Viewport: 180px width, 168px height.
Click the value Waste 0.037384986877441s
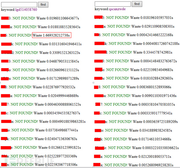pyautogui.click(x=57, y=130)
